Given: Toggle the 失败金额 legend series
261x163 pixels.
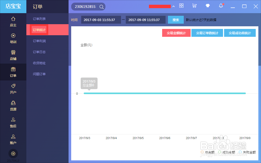Looking at the screenshot, I should pos(247,152).
